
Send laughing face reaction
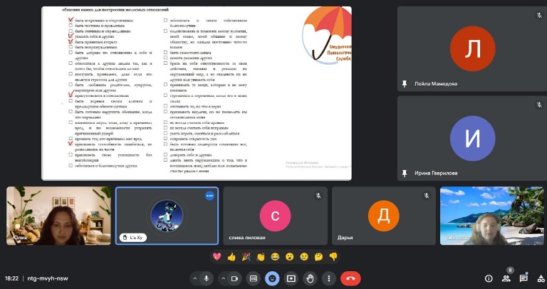click(x=275, y=257)
